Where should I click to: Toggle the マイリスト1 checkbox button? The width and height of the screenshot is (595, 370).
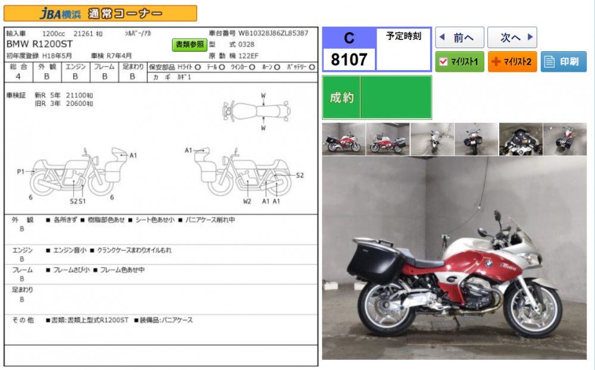click(459, 61)
